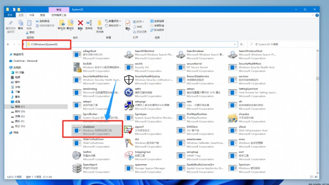Click the SearchIndexer magnifier icon
Image resolution: width=329 pixels, height=185 pixels.
[x=181, y=55]
